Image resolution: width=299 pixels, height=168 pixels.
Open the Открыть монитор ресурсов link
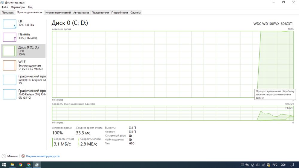[x=43, y=156]
